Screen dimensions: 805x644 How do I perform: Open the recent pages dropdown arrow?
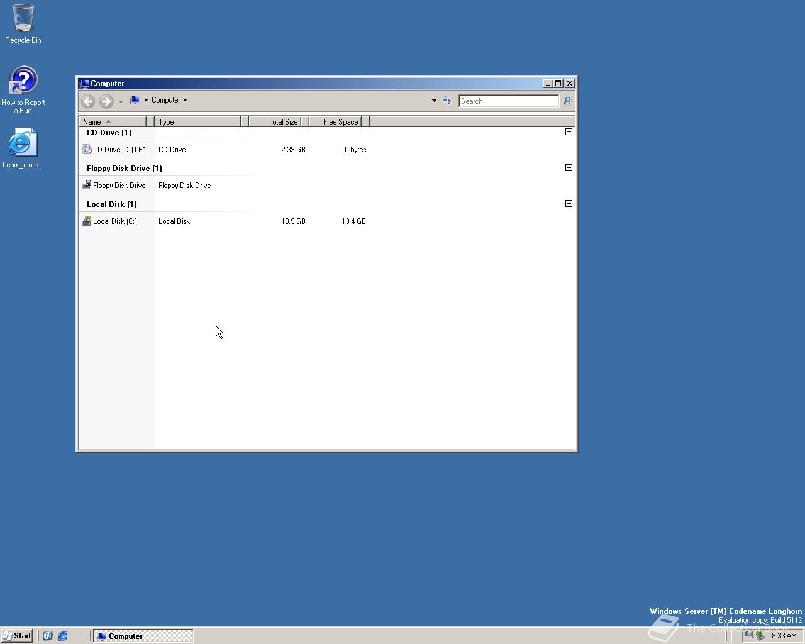click(x=121, y=101)
